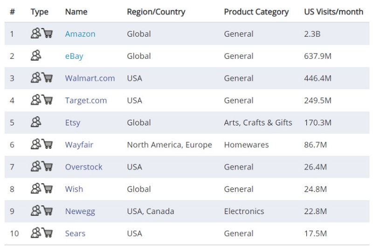Visit the Etsy marketplace link
Image resolution: width=373 pixels, height=249 pixels.
click(73, 123)
